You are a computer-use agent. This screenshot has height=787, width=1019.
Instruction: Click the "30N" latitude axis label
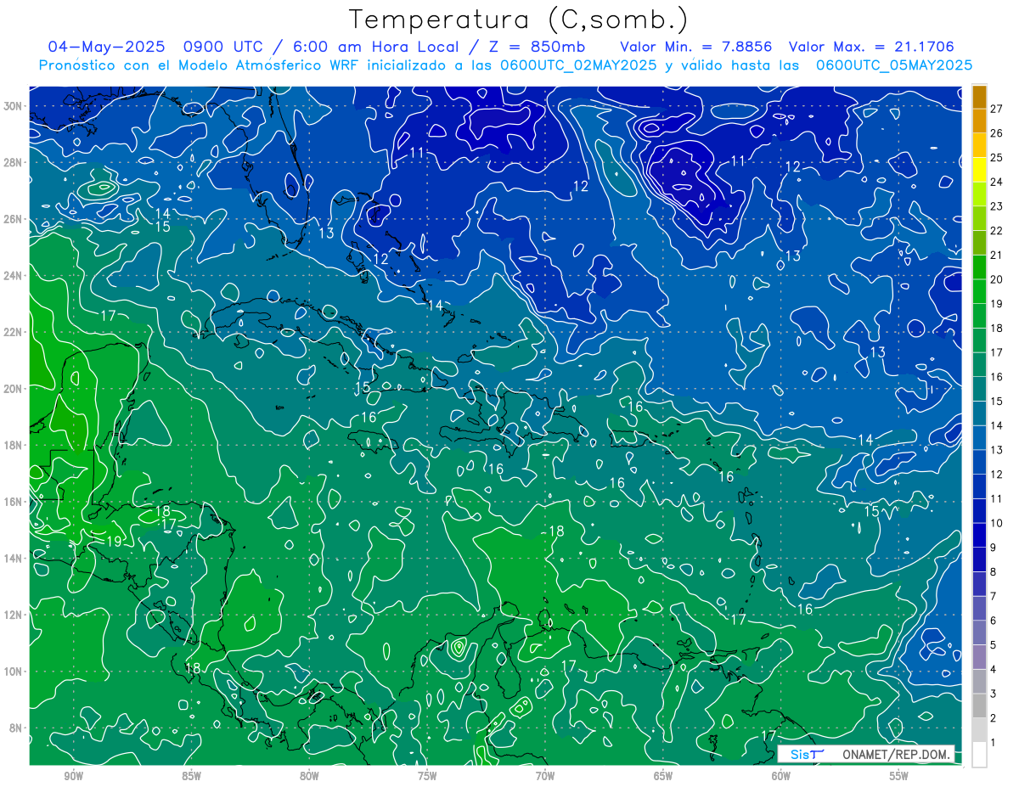(x=13, y=106)
